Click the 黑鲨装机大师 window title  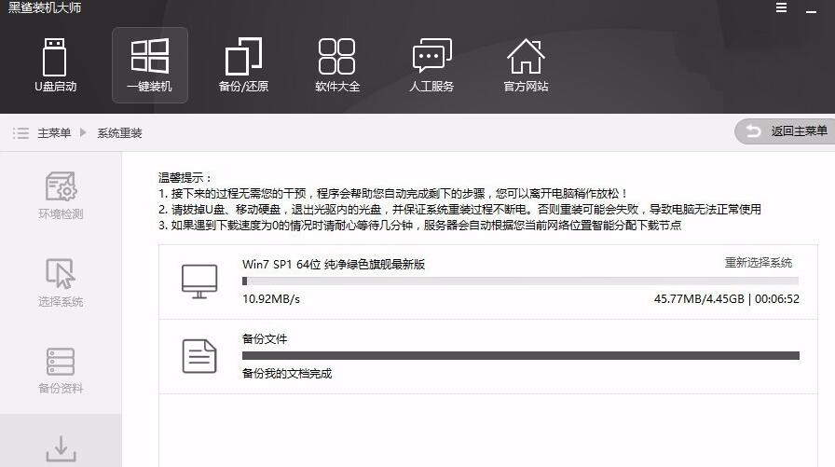coord(45,7)
